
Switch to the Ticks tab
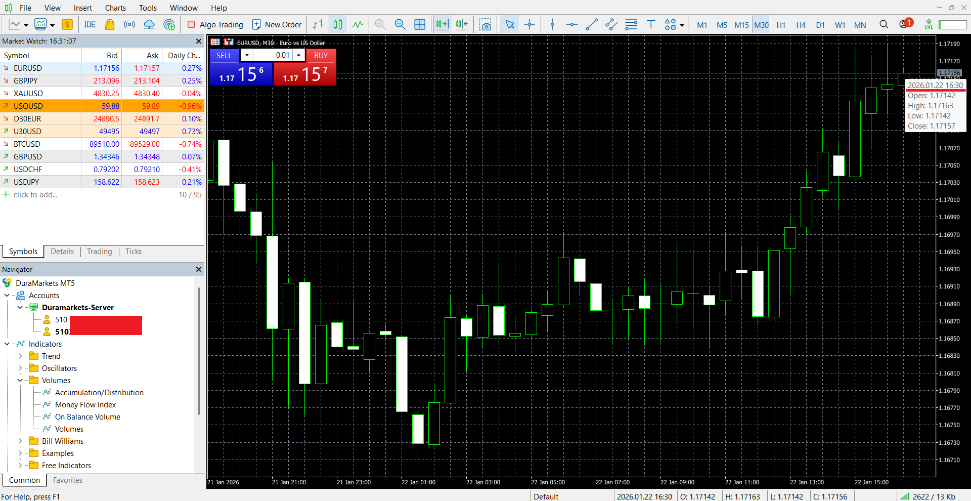134,252
